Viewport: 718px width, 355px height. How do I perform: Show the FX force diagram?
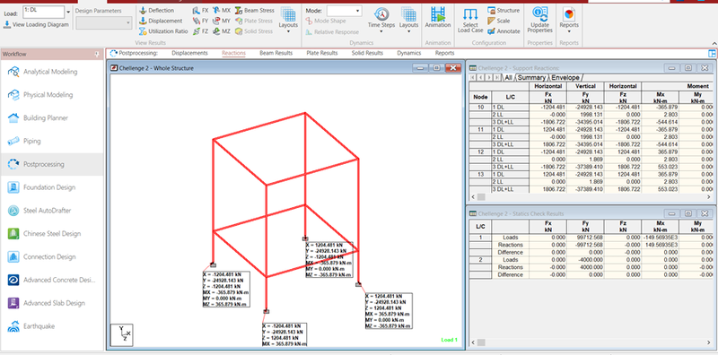(200, 10)
